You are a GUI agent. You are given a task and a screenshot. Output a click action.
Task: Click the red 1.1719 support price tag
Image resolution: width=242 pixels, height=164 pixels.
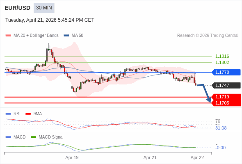226,97
